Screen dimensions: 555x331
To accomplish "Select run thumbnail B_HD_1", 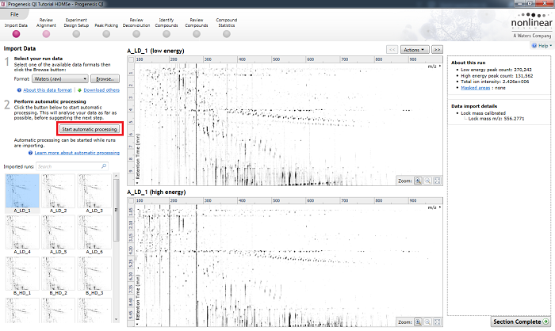I will [22, 276].
